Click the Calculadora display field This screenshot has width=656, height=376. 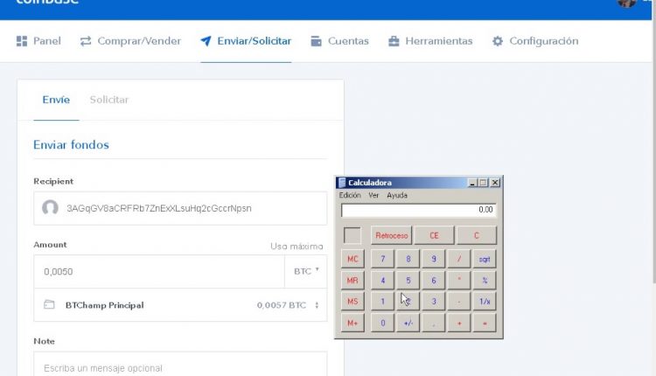(x=418, y=210)
